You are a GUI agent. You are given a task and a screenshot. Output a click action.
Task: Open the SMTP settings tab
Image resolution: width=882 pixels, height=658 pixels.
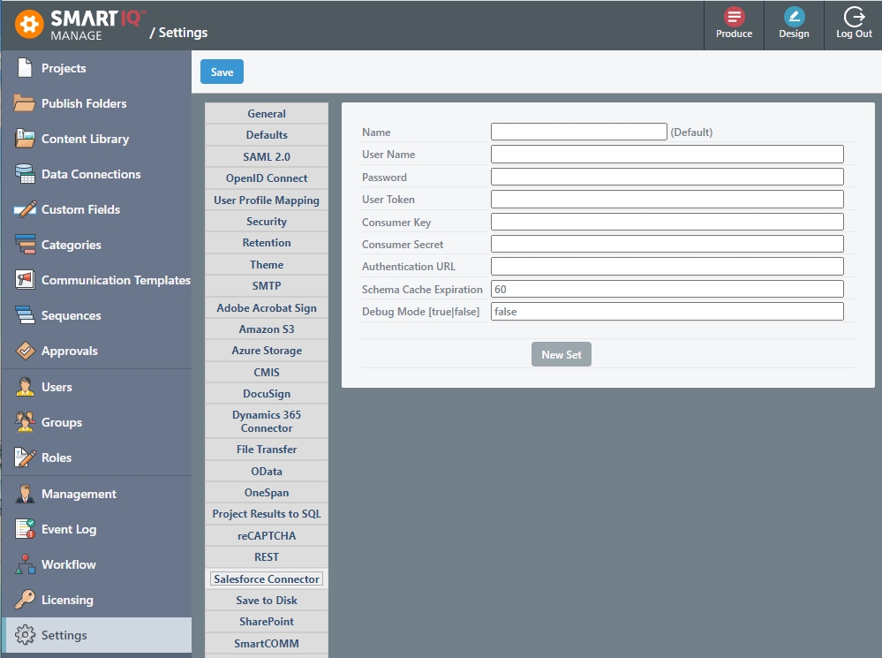pyautogui.click(x=267, y=286)
